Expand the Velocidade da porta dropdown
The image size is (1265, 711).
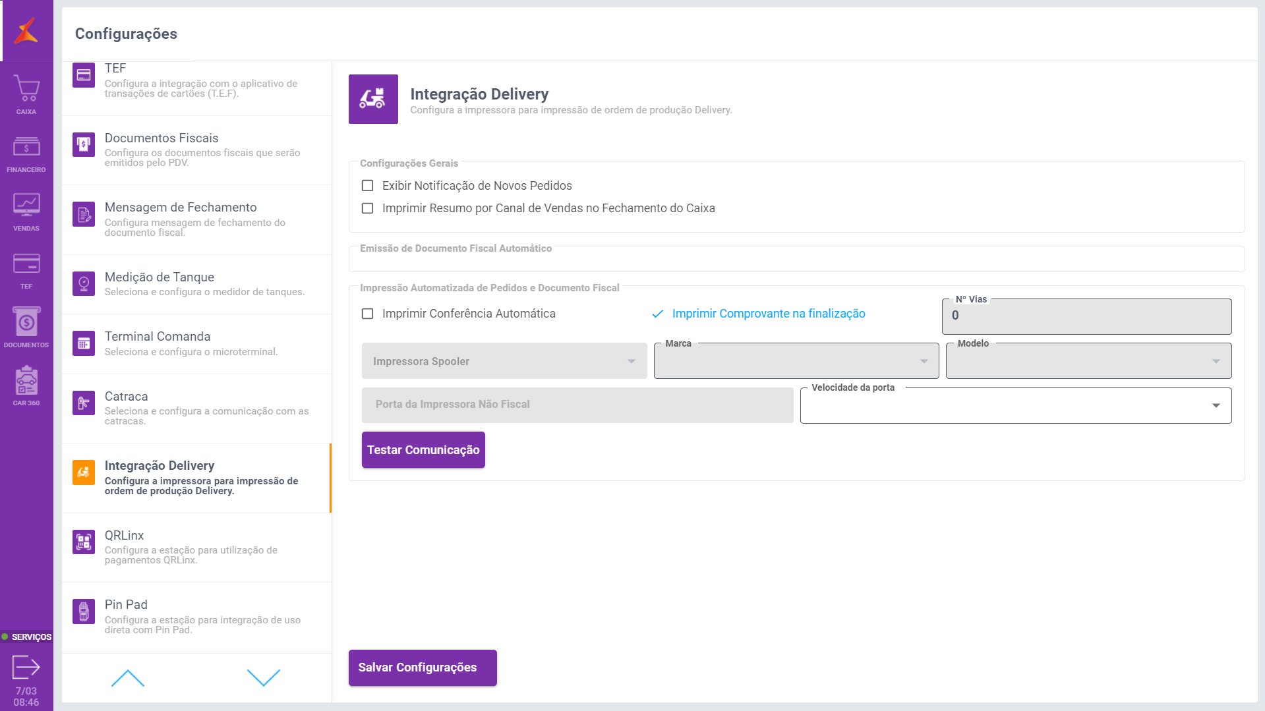click(x=1015, y=405)
